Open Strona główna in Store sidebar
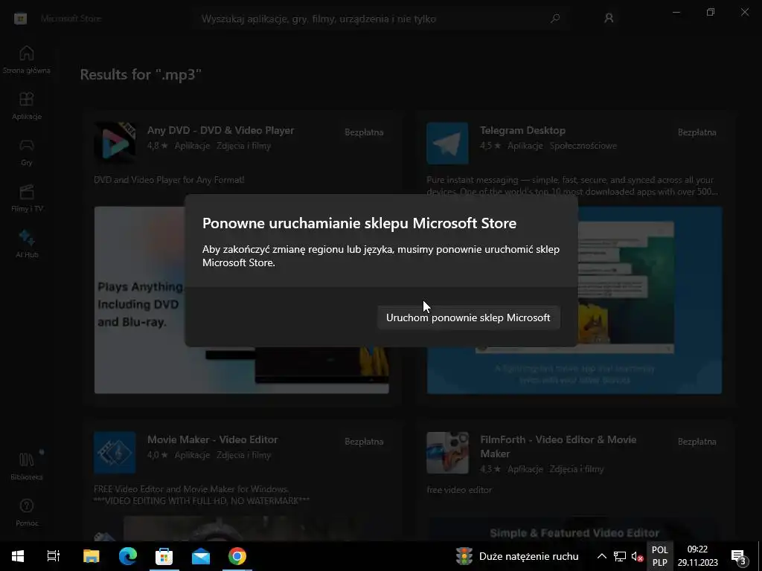Image resolution: width=762 pixels, height=571 pixels. (27, 60)
